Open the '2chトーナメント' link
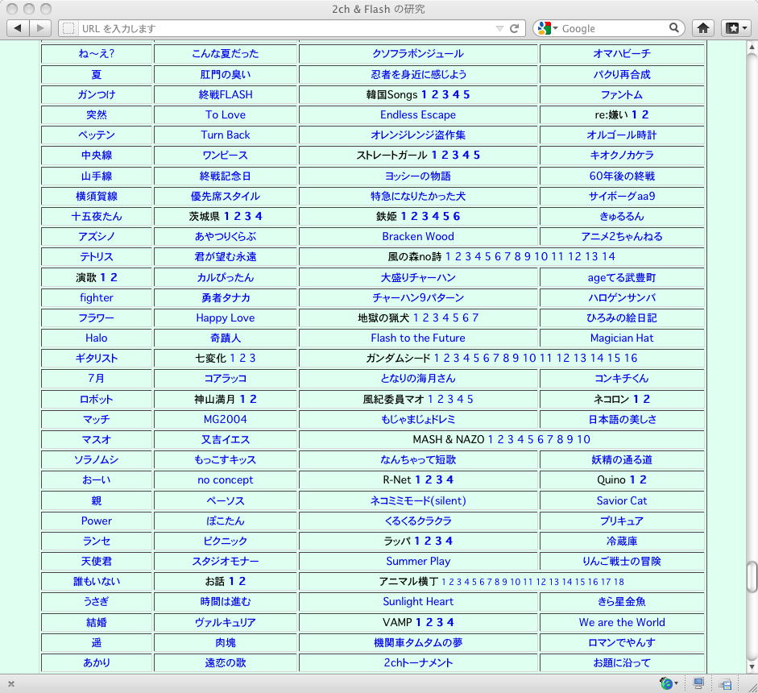The width and height of the screenshot is (758, 693). tap(418, 662)
